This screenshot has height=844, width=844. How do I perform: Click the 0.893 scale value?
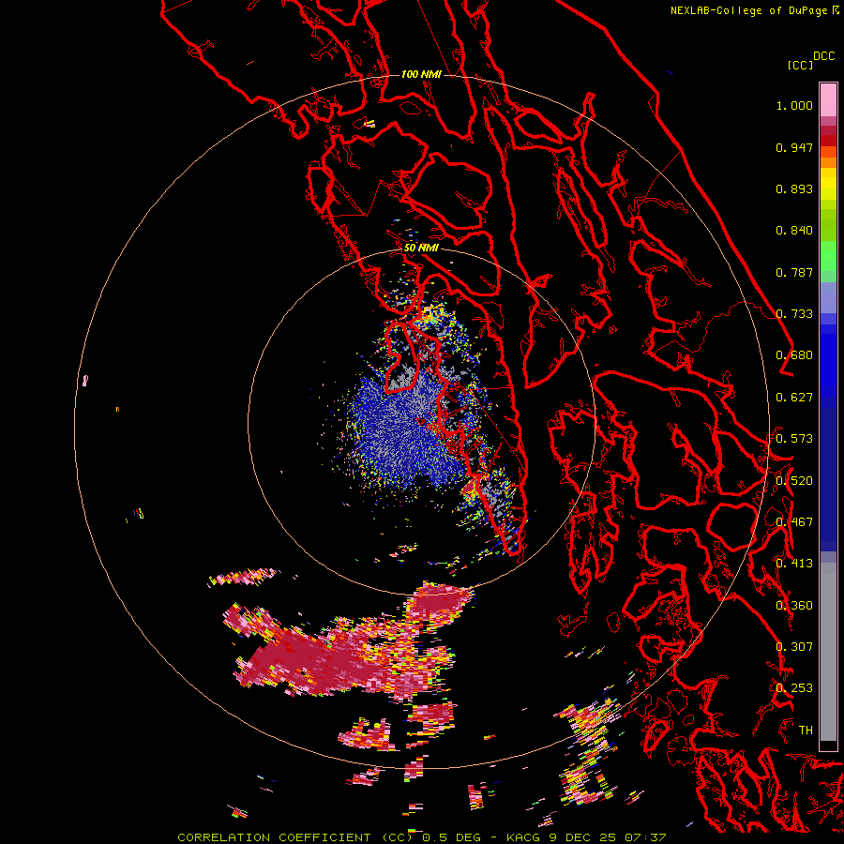tap(794, 188)
